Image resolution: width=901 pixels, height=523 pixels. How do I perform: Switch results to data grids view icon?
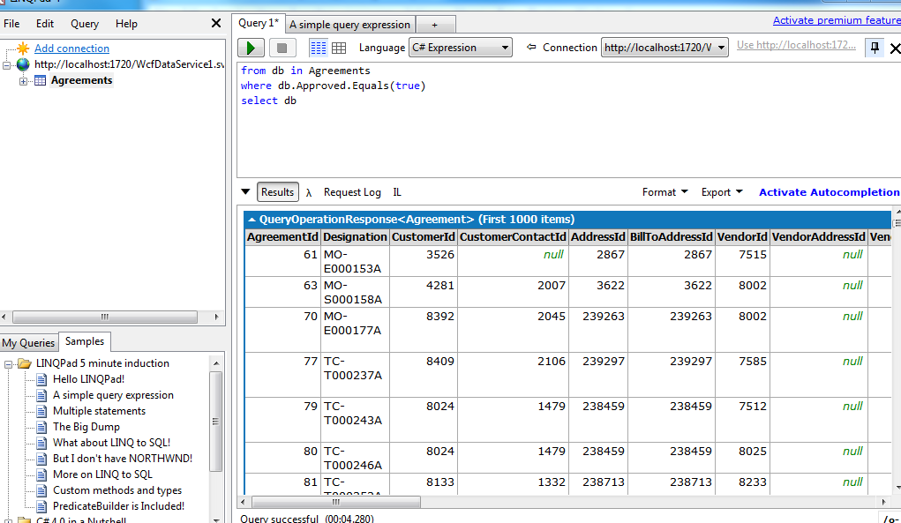pyautogui.click(x=339, y=48)
